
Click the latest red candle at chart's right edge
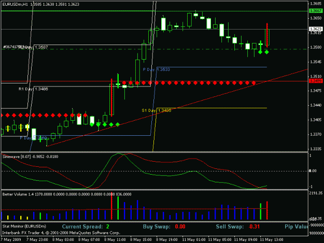point(267,35)
